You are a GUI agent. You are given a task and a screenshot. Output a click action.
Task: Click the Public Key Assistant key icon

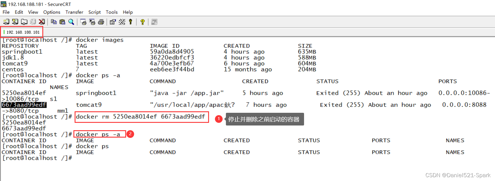pos(131,22)
